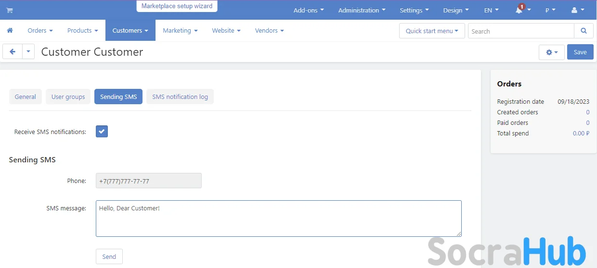This screenshot has height=268, width=597.
Task: Expand the Add-ons dropdown menu
Action: point(308,10)
